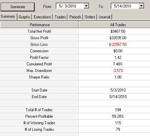
Task: Click the All Trades column header
Action: point(114,25)
